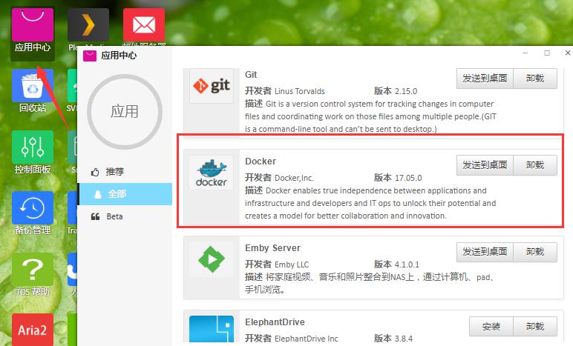Open the Plex media desktop icon
This screenshot has height=346, width=573.
coord(88,24)
